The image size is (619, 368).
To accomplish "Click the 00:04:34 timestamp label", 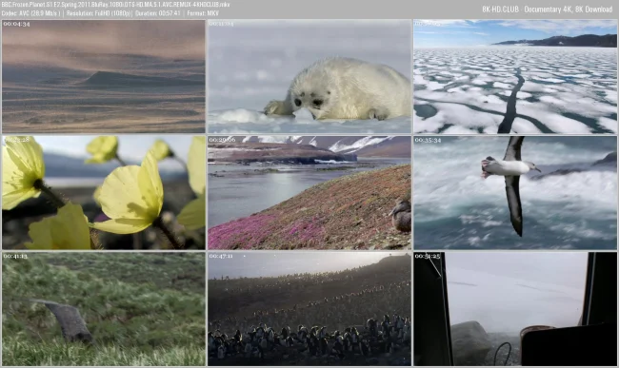I will [x=16, y=24].
